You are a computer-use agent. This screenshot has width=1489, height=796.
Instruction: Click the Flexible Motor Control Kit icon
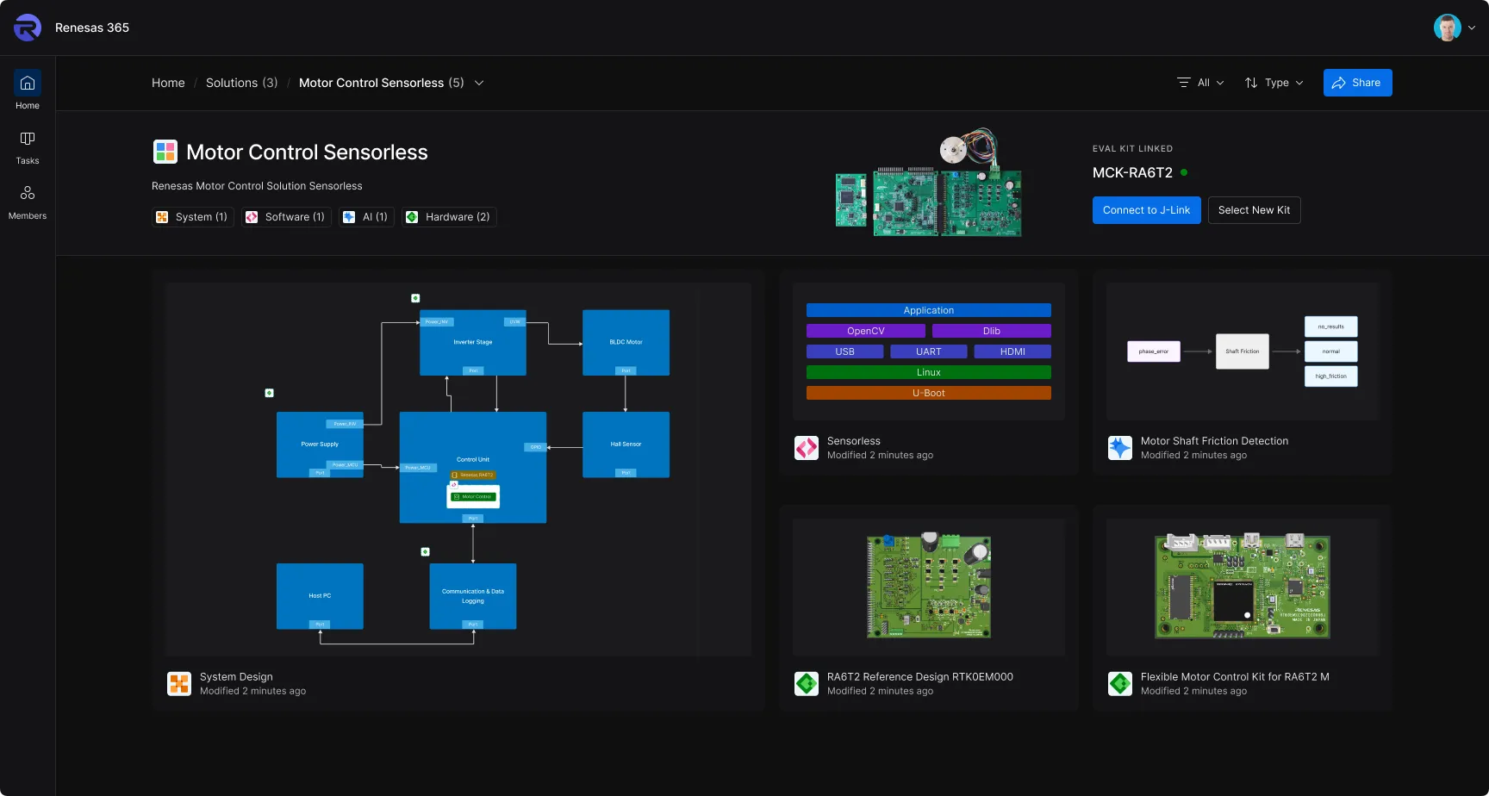(1120, 684)
